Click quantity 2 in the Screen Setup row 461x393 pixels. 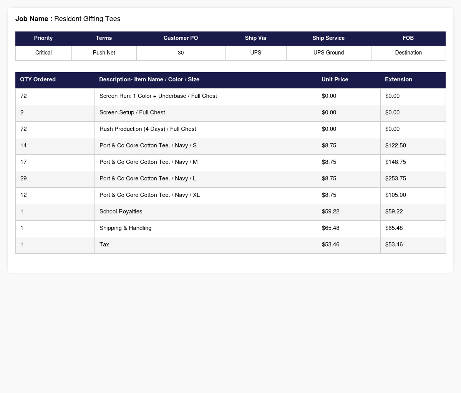(x=55, y=113)
